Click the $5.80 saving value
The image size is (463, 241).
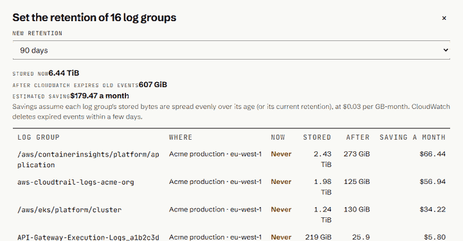435,237
